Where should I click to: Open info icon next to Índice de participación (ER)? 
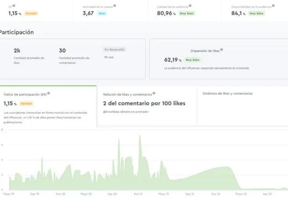49,93
